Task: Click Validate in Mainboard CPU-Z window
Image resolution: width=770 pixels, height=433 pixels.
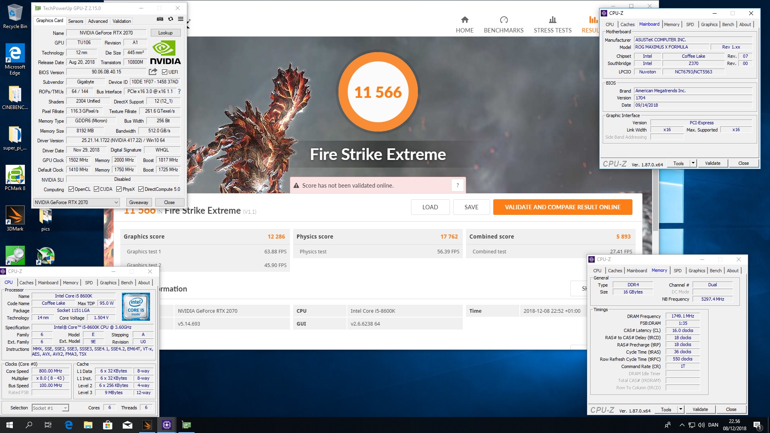Action: point(713,163)
